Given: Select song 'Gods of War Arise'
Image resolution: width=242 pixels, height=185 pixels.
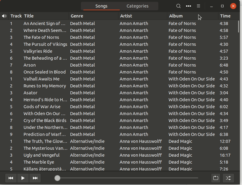Looking at the screenshot, I should tap(42, 107).
